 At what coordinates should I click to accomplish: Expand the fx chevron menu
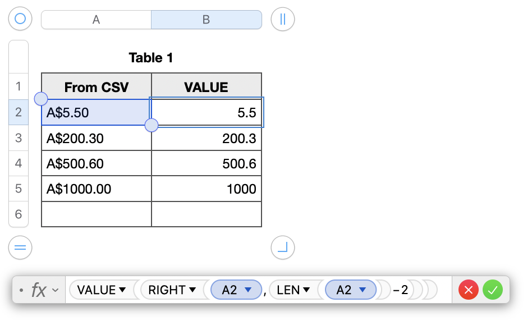(x=55, y=290)
